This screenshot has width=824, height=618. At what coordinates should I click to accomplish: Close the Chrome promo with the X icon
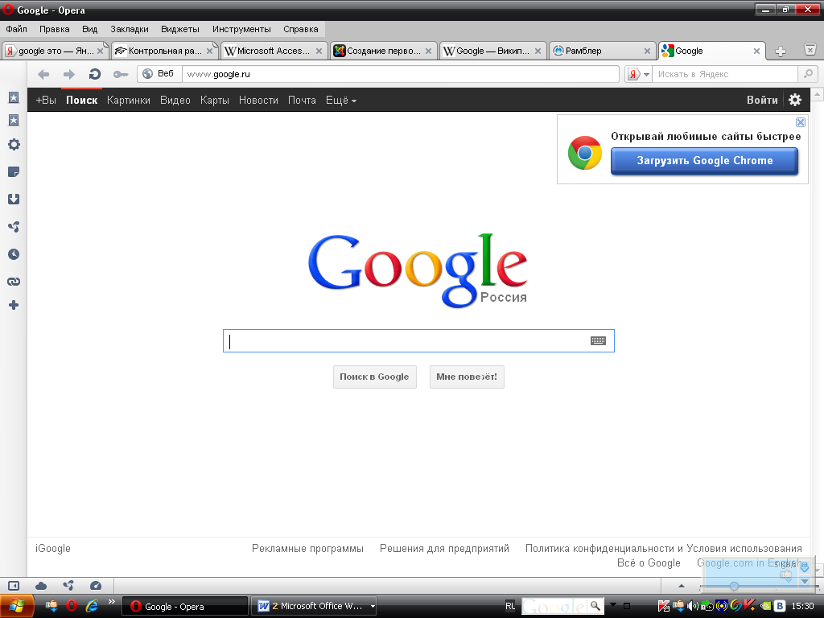[801, 122]
